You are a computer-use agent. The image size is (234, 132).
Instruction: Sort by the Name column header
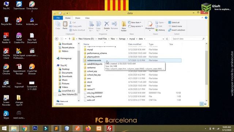86,44
